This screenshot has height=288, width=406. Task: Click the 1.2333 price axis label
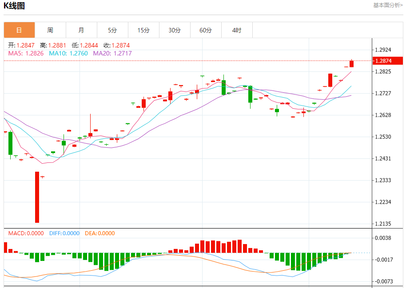point(383,180)
